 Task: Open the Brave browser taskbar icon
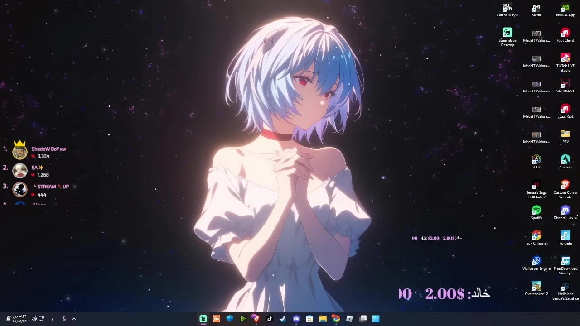[x=256, y=319]
